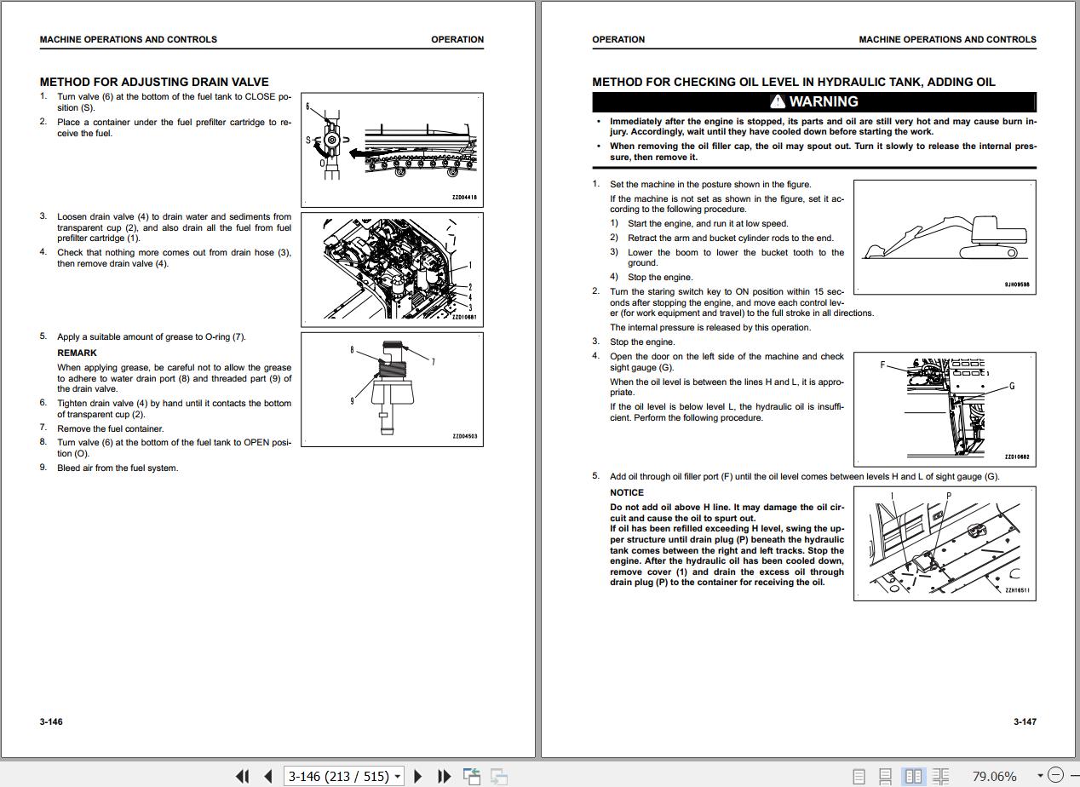The height and width of the screenshot is (787, 1080).
Task: Jump to last page button
Action: (x=444, y=776)
